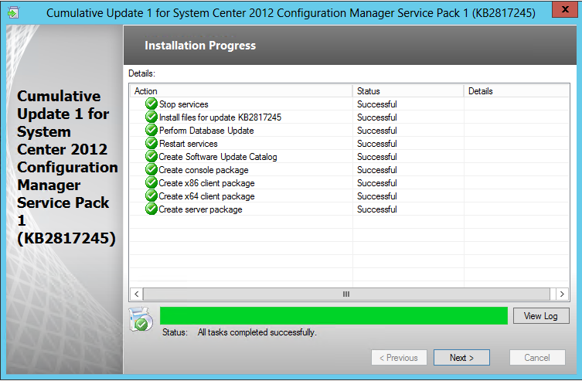This screenshot has width=582, height=381.
Task: Select the Create server package row text
Action: [200, 209]
